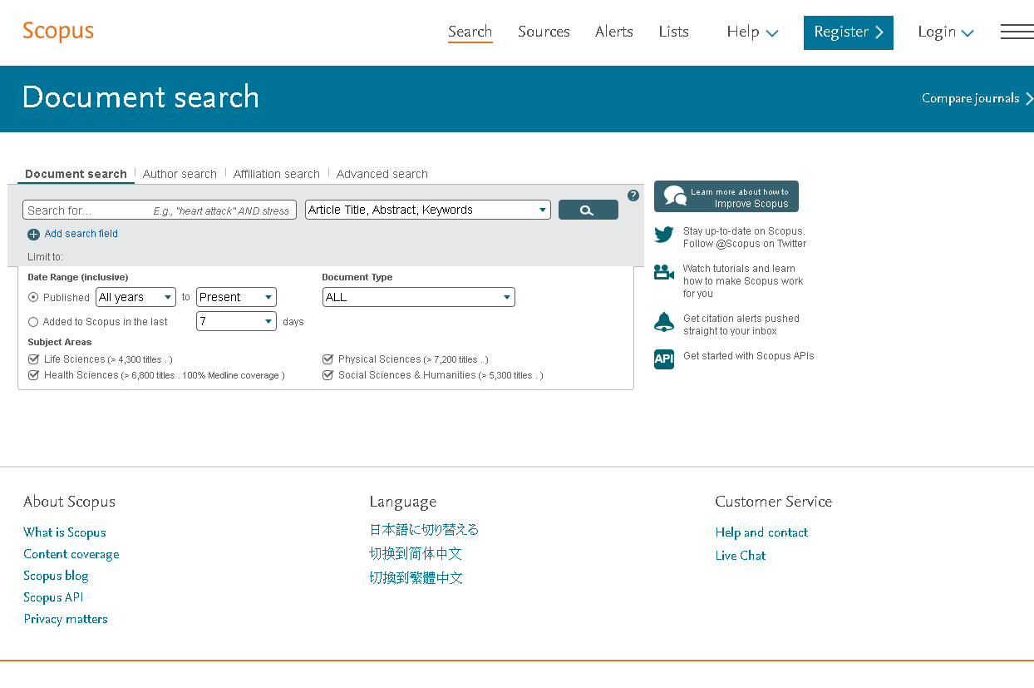Open the Scopus blog link
The image size is (1034, 688).
pos(56,576)
